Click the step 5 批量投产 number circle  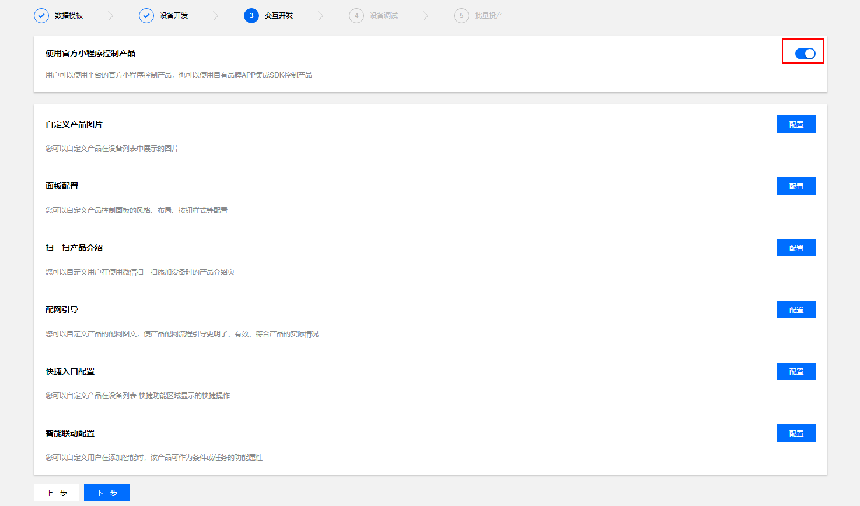click(462, 16)
